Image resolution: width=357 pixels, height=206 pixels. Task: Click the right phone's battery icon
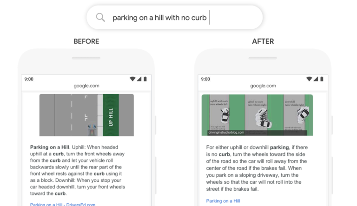pyautogui.click(x=322, y=79)
